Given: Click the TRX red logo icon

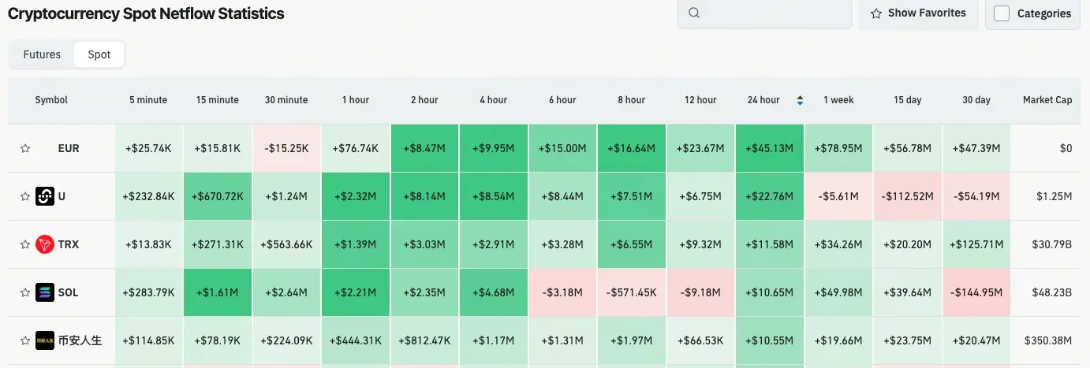Looking at the screenshot, I should 45,244.
